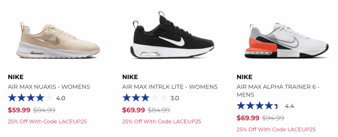This screenshot has height=137, width=338.
Task: Click the $59.99 sale price
Action: coord(19,110)
